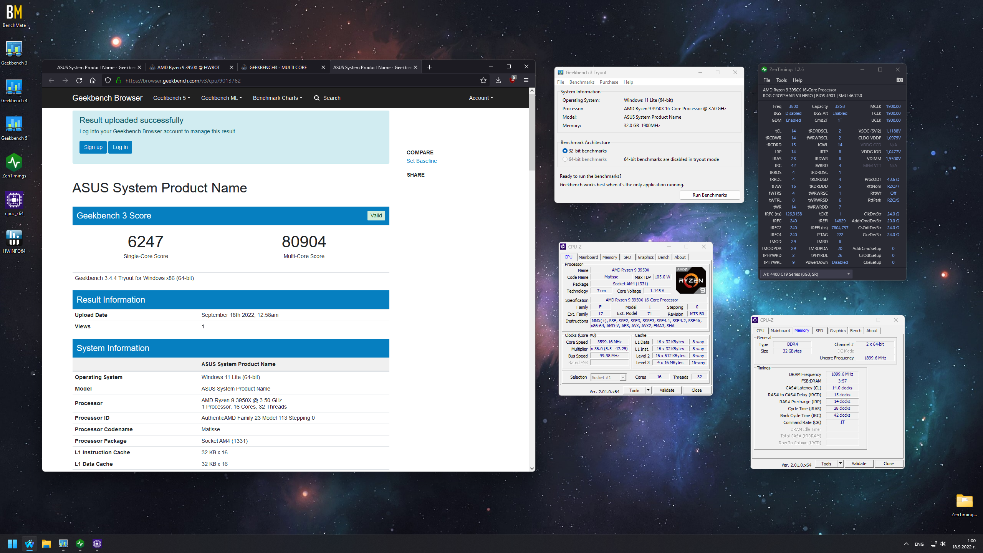The height and width of the screenshot is (553, 983).
Task: Click the browser forward arrow
Action: coord(65,81)
